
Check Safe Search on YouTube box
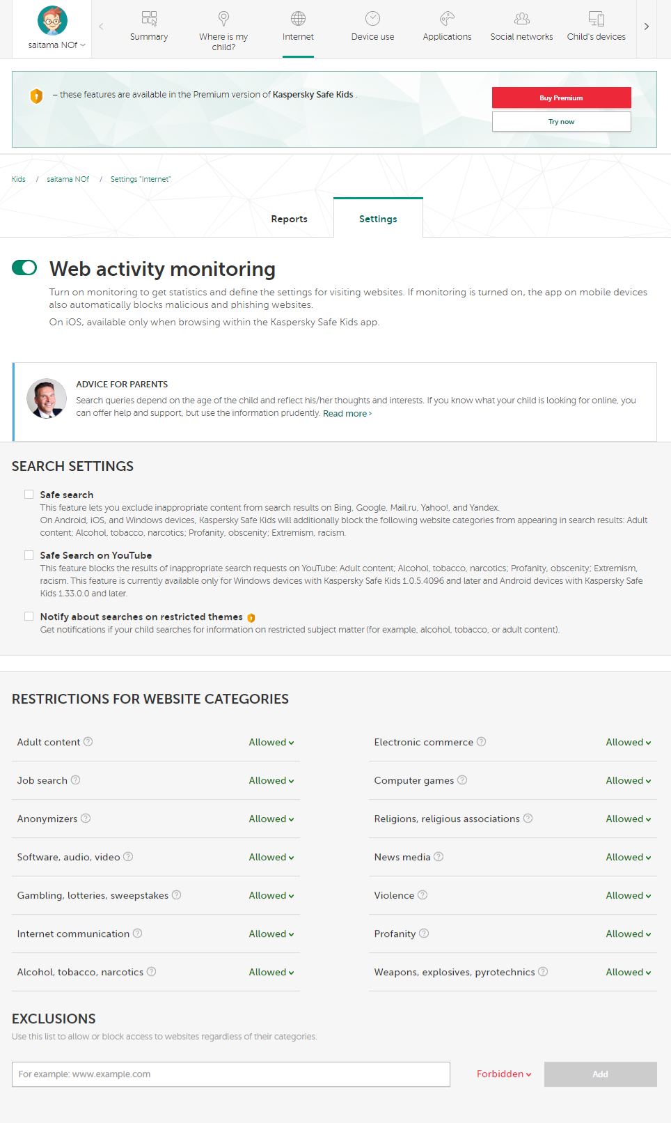(x=29, y=555)
